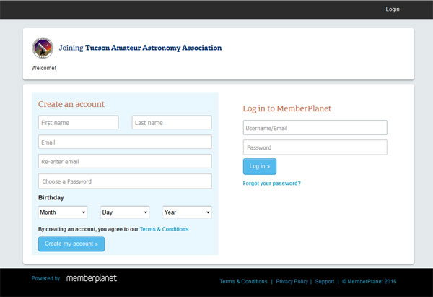Click the Username/Email login field

click(315, 127)
